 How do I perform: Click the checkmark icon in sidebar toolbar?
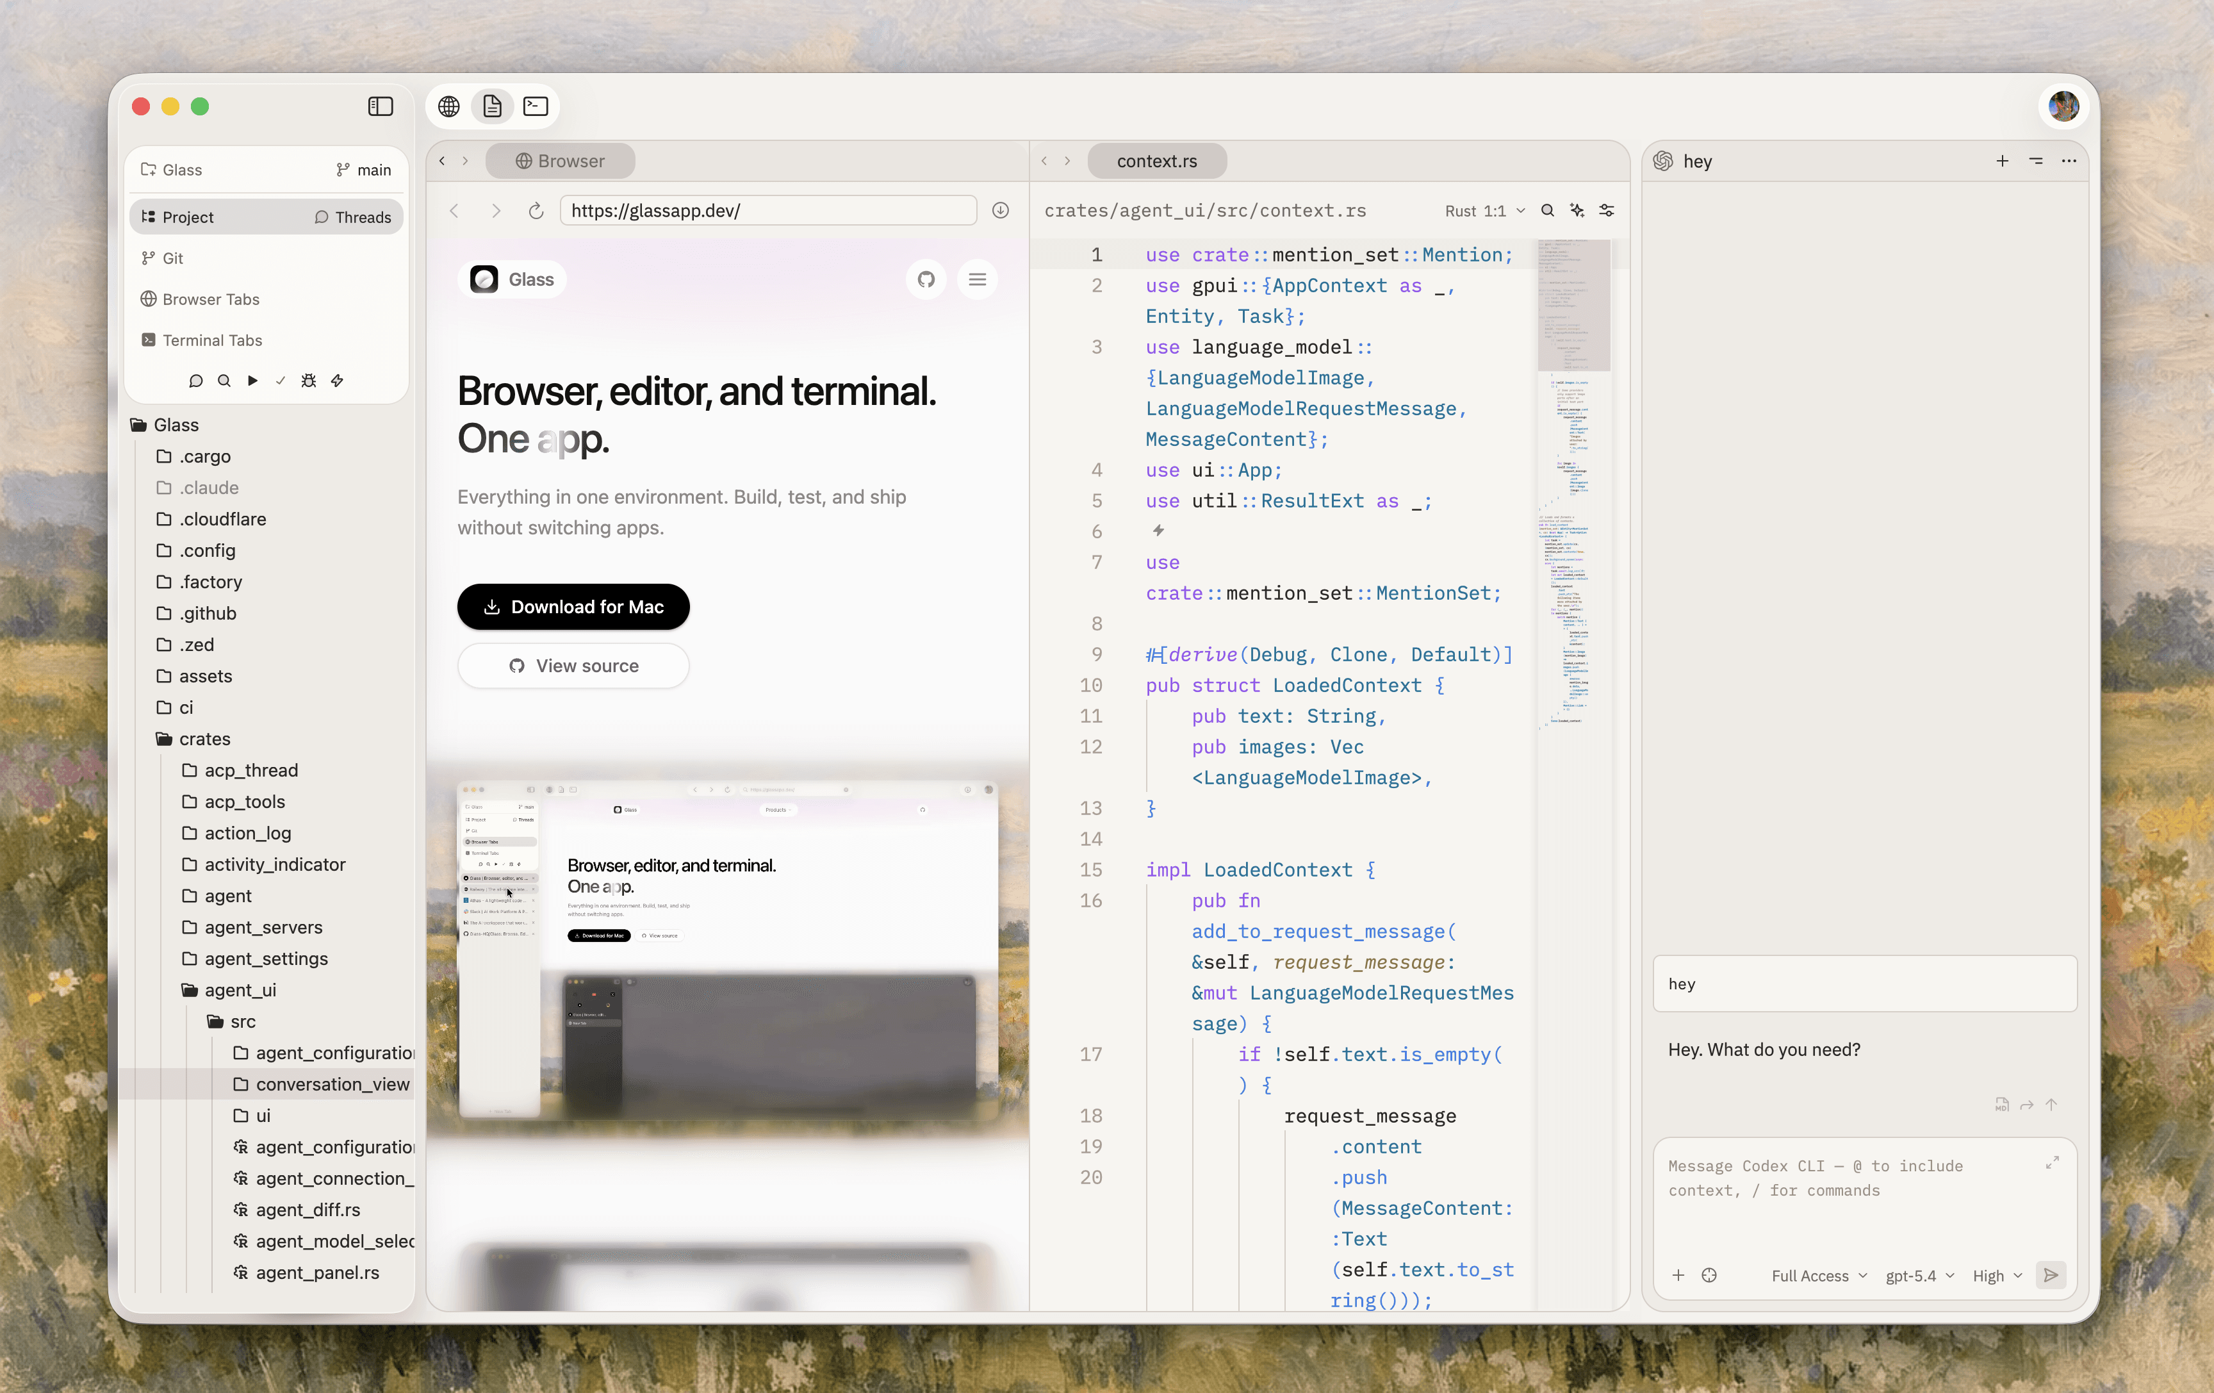[x=281, y=381]
